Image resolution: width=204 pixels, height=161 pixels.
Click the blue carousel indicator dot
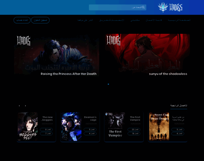[x=108, y=84]
